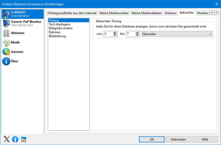The width and height of the screenshot is (221, 145).
Task: Decrease the 'von' value with down arrow
Action: click(115, 35)
